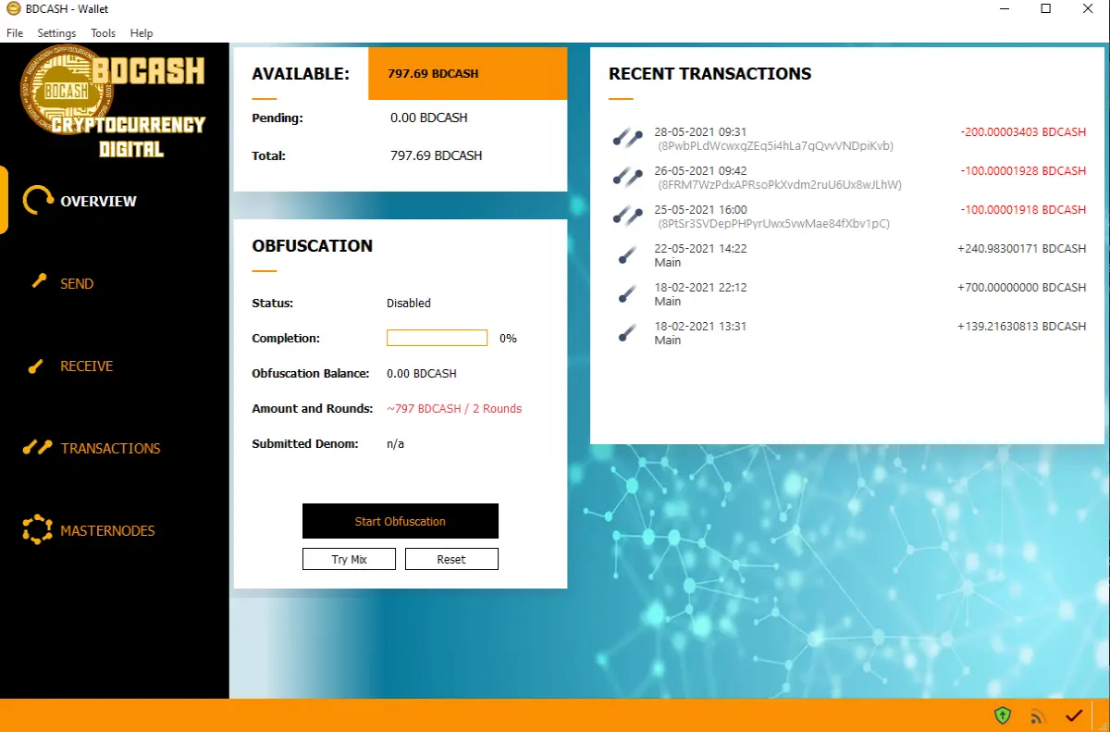Minimize the BDCASH wallet window
This screenshot has height=732, width=1110.
1005,9
